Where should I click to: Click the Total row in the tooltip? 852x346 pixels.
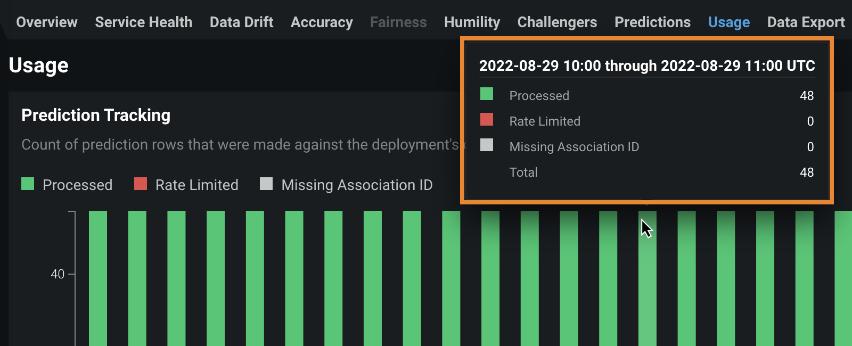click(523, 172)
